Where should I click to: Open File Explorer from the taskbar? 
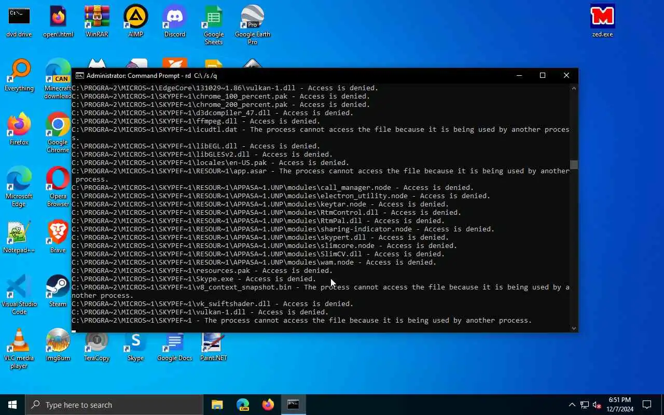click(217, 405)
